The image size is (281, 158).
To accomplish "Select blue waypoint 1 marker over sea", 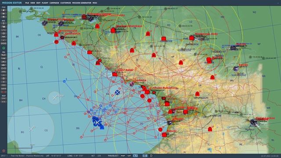I will coord(65,81).
